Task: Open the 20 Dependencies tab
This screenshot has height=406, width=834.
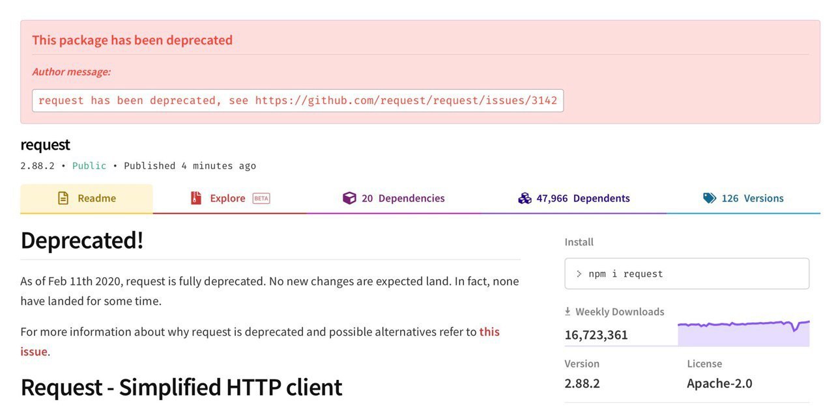Action: click(394, 198)
